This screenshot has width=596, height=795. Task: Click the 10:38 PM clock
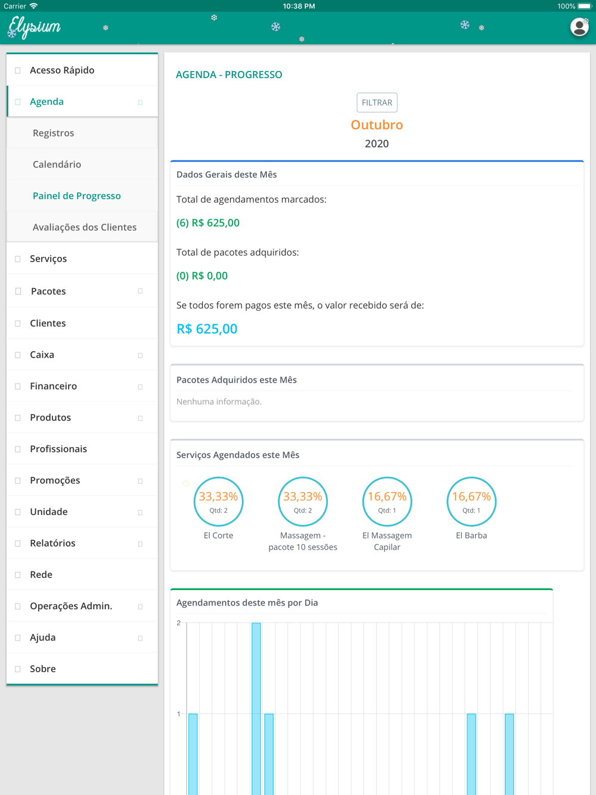299,6
